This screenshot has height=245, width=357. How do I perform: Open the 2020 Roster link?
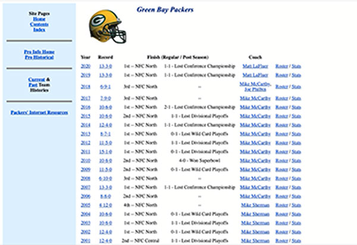pyautogui.click(x=282, y=66)
